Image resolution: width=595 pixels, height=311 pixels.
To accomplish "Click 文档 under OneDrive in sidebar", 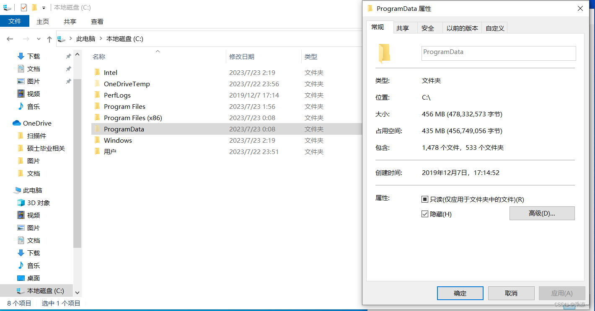I will point(34,173).
